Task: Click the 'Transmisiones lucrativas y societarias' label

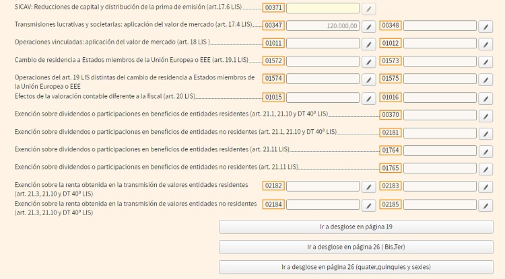Action: [x=133, y=24]
